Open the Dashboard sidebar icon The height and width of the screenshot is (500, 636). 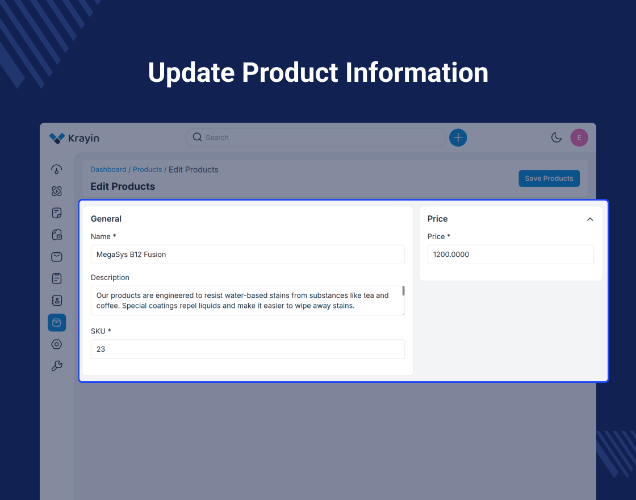click(x=57, y=169)
